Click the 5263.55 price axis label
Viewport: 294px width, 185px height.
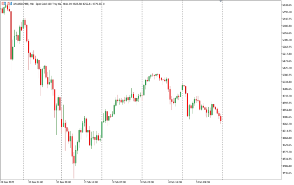pyautogui.click(x=287, y=47)
